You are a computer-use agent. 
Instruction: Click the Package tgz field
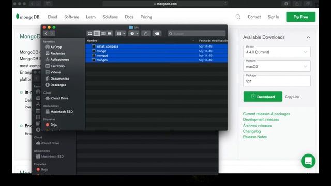click(277, 81)
